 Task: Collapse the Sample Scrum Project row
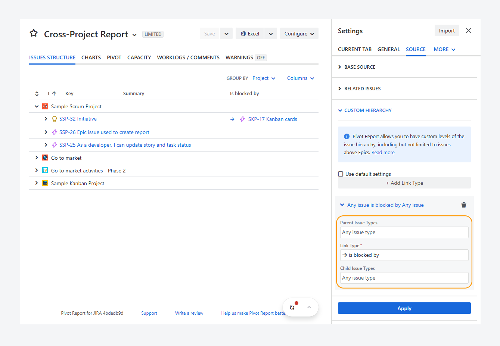click(x=37, y=106)
